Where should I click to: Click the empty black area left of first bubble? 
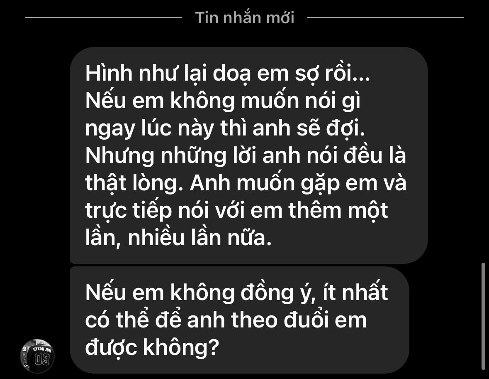click(x=34, y=155)
